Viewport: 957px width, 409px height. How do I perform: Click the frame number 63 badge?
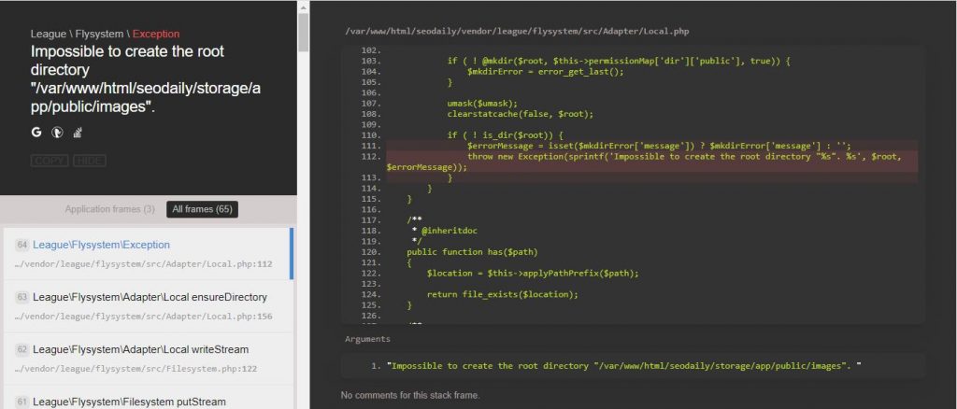click(22, 297)
